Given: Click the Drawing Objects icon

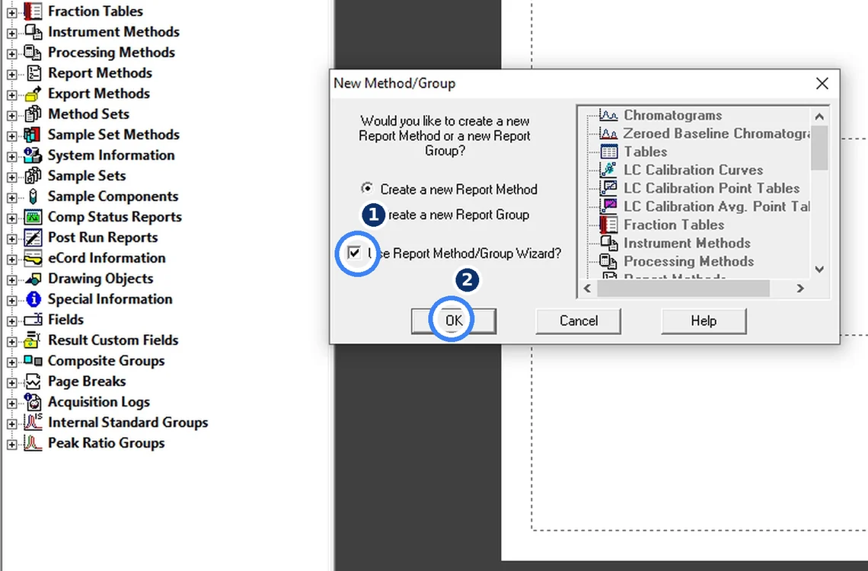Looking at the screenshot, I should pyautogui.click(x=34, y=279).
